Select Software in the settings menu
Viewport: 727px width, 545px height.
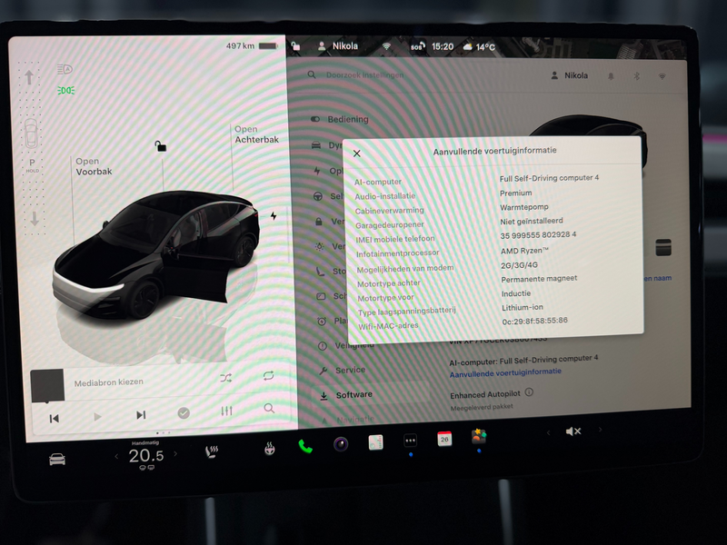(354, 395)
